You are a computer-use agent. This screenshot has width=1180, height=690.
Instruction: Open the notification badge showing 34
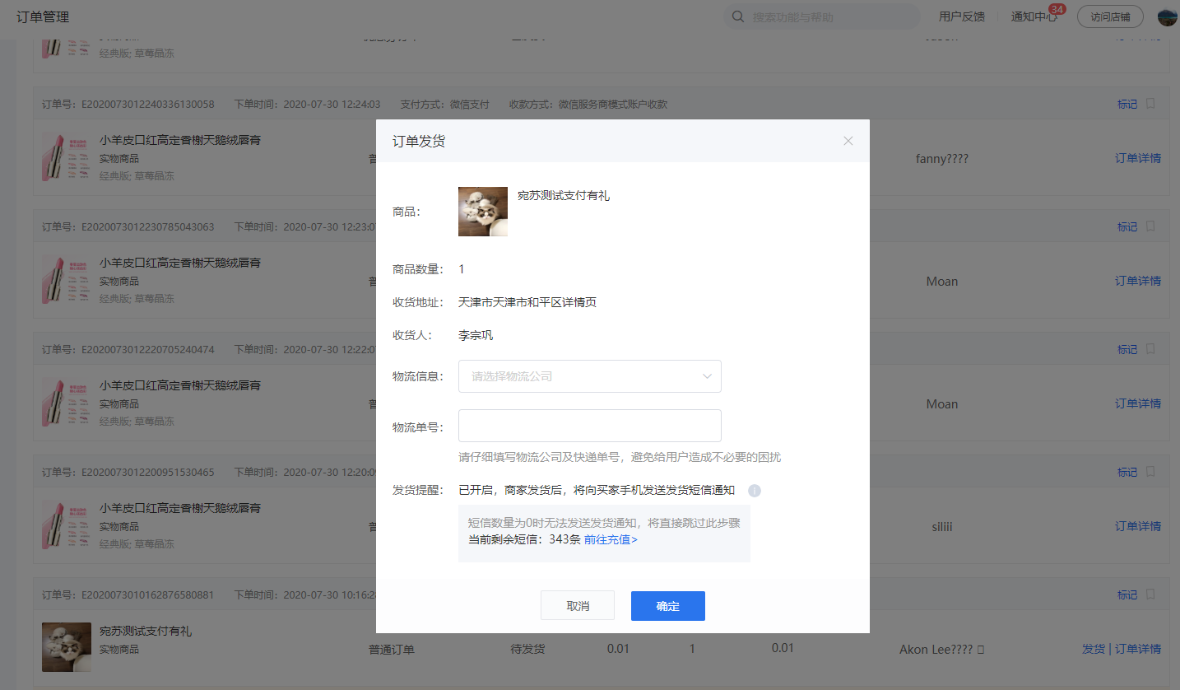coord(1057,9)
